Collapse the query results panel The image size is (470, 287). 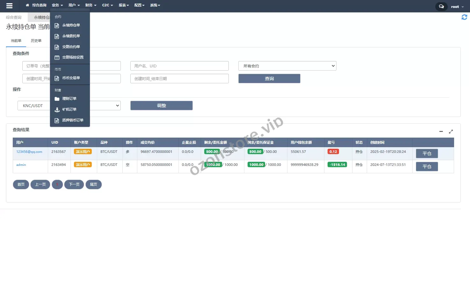(x=441, y=131)
